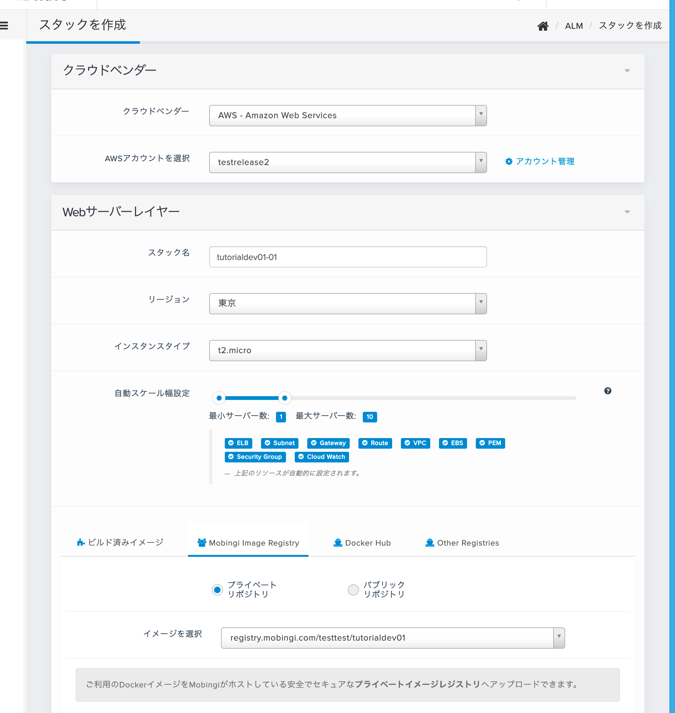Click the max server slider handle
Viewport: 675px width, 713px height.
(284, 398)
